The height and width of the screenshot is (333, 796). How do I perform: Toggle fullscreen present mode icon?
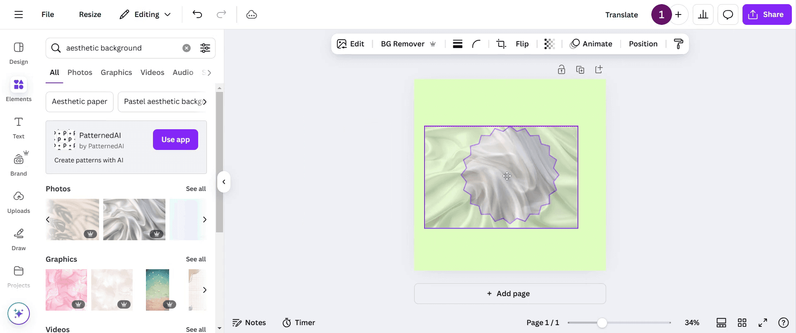pyautogui.click(x=763, y=323)
